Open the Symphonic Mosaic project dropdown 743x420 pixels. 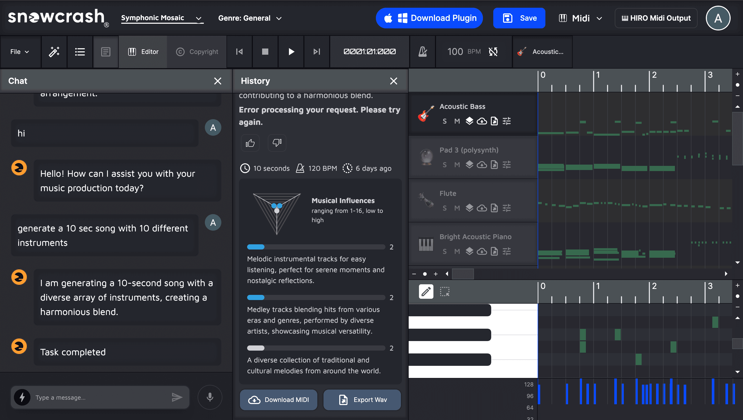pyautogui.click(x=162, y=18)
